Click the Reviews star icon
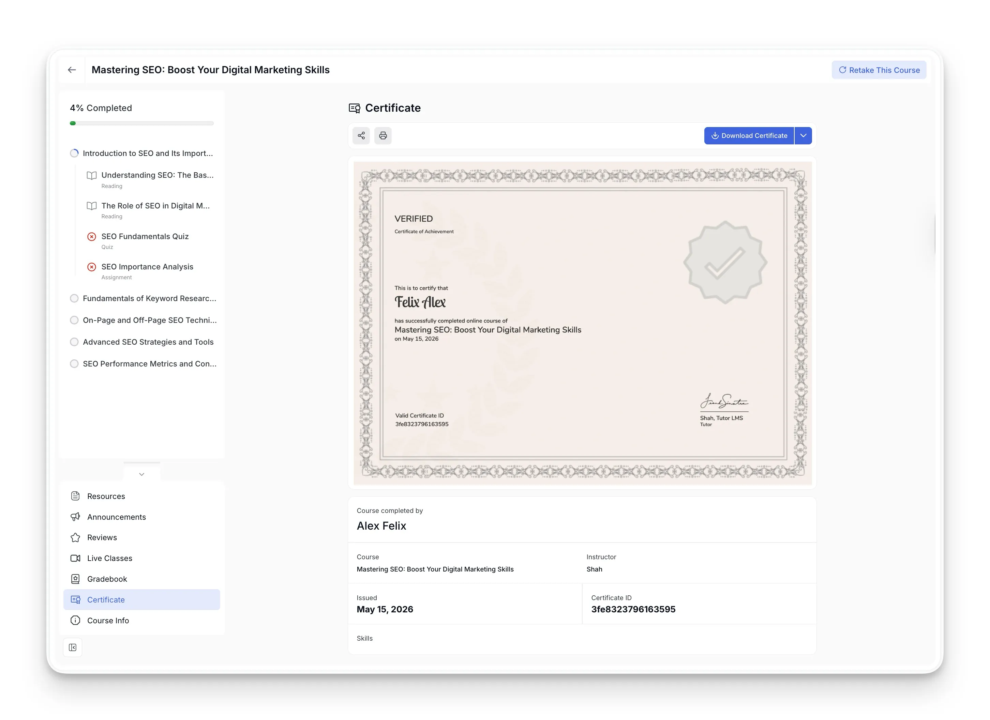 [75, 537]
